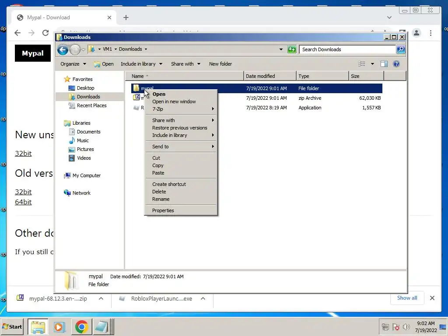Image resolution: width=448 pixels, height=336 pixels.
Task: Expand the address bar history dropdown arrow
Action: (x=281, y=49)
